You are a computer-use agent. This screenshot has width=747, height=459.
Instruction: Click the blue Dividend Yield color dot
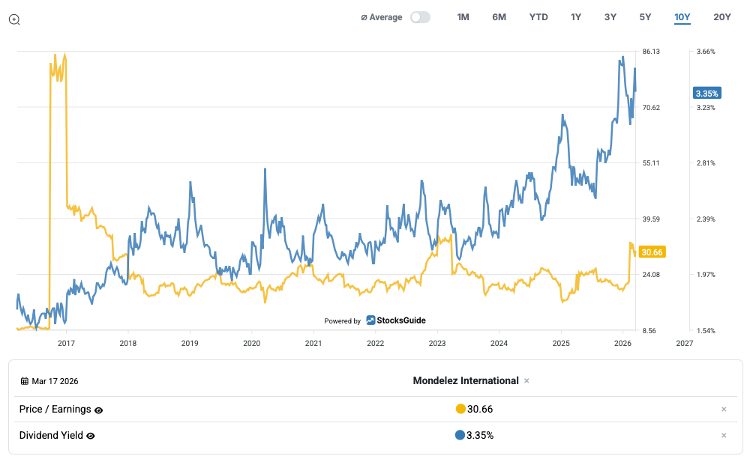click(460, 436)
